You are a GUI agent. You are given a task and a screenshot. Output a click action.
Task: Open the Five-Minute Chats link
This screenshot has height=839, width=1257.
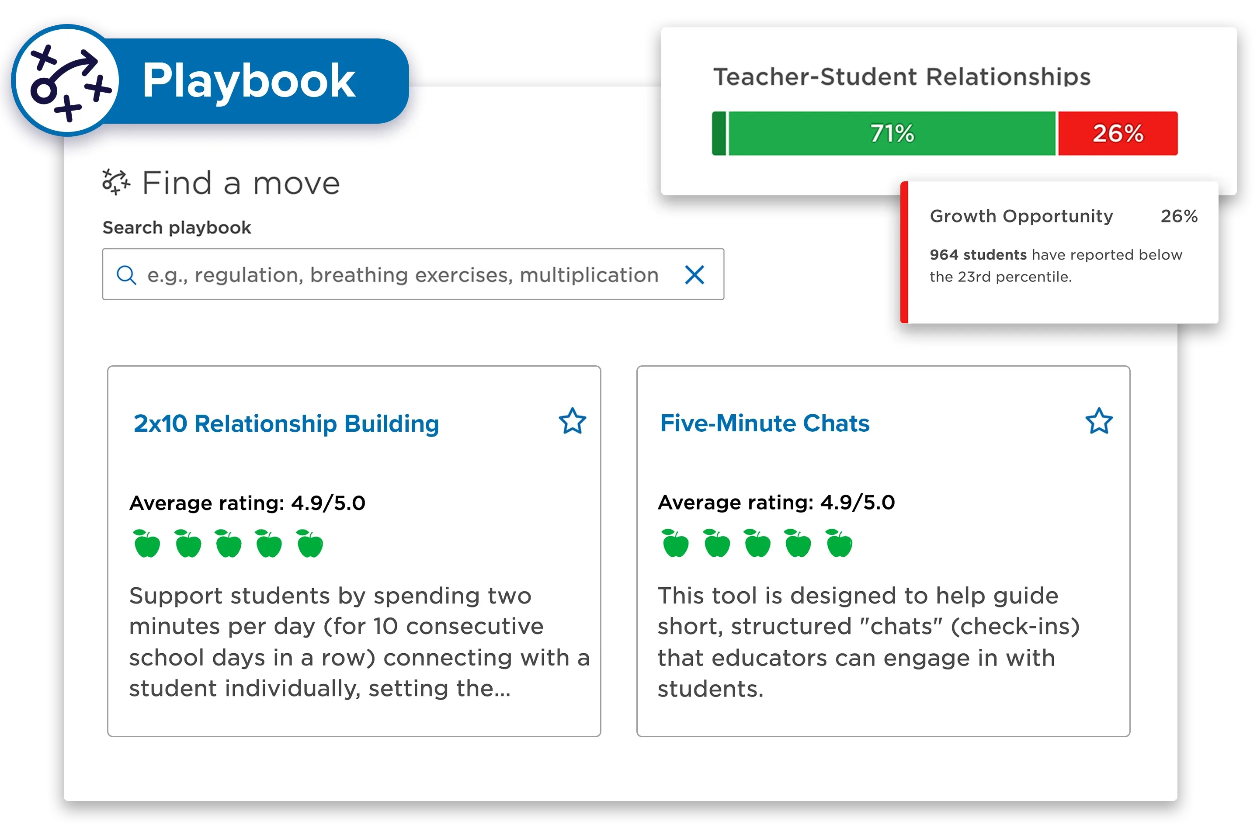764,423
